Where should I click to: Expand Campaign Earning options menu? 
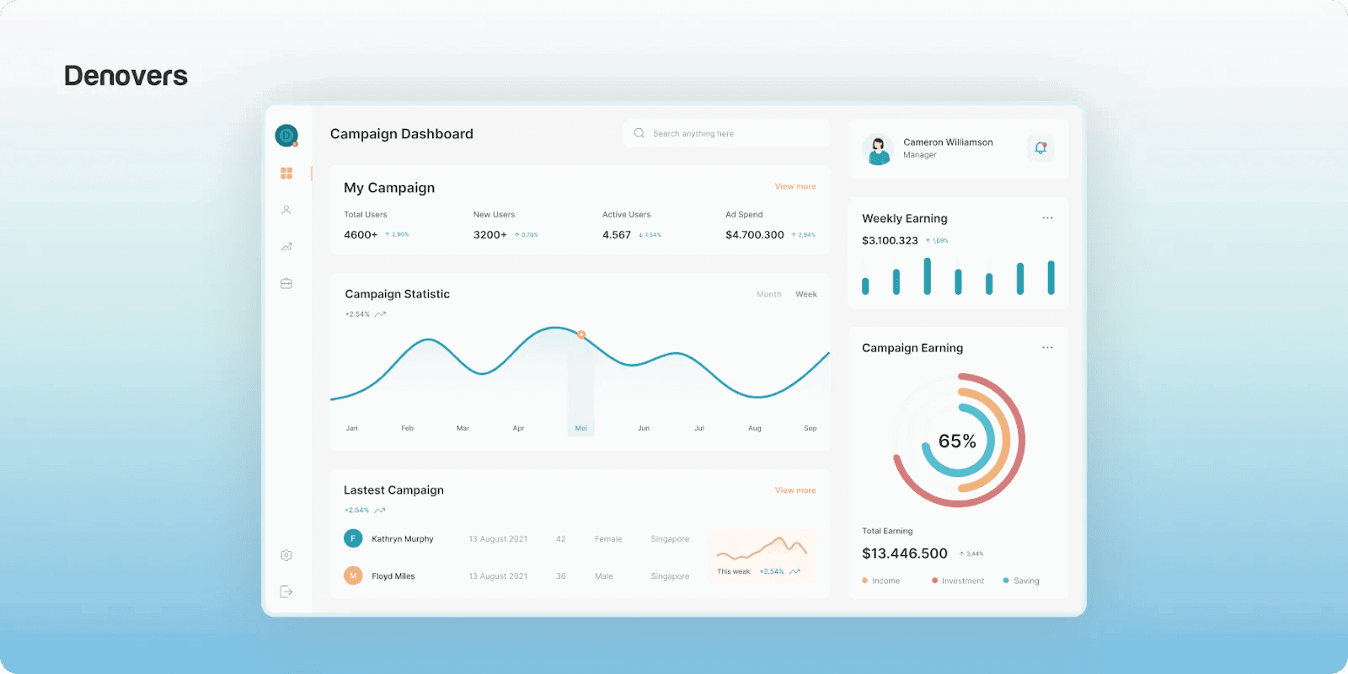tap(1047, 348)
